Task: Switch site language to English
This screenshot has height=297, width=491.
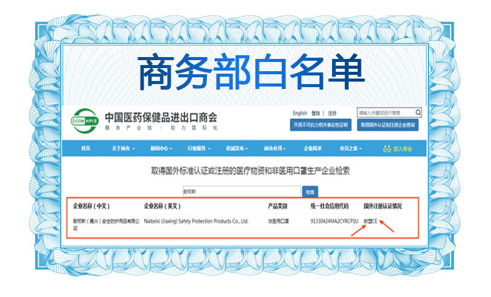Action: (300, 114)
